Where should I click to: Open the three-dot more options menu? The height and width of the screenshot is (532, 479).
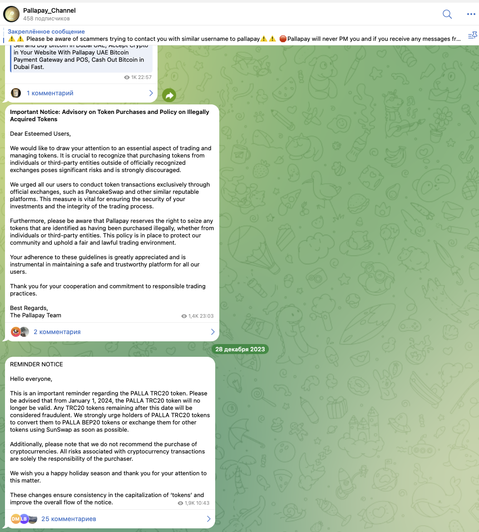click(471, 14)
